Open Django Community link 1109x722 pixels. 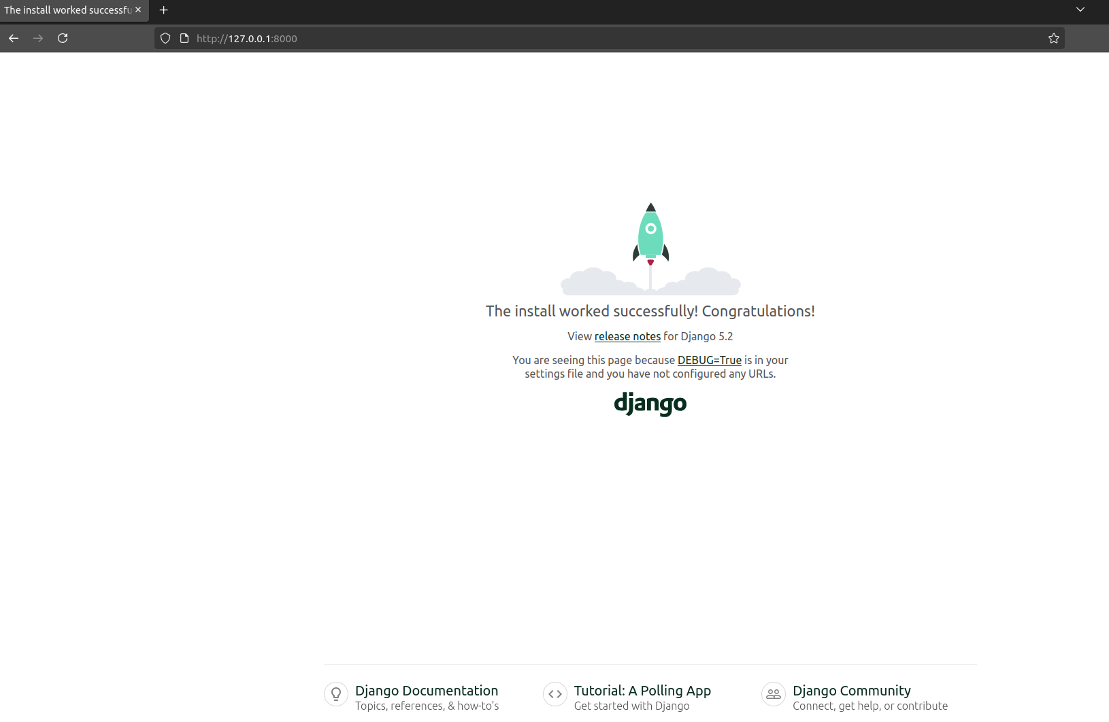(x=852, y=691)
